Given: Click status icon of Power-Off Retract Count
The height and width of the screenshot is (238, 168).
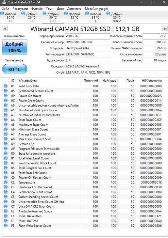Looking at the screenshot, I should coord(5,177).
